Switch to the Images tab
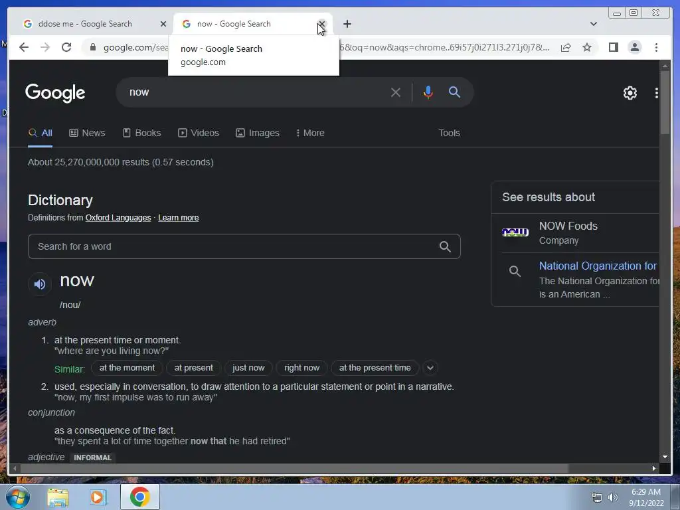The height and width of the screenshot is (510, 680). pyautogui.click(x=258, y=133)
